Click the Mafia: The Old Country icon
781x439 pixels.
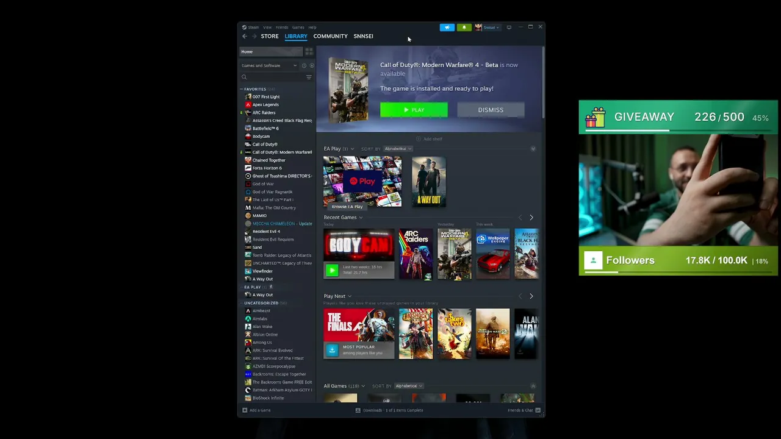click(x=248, y=208)
